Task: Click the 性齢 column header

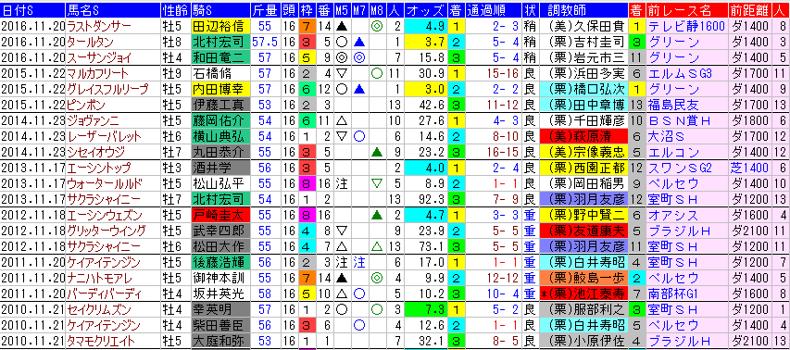Action: point(176,10)
